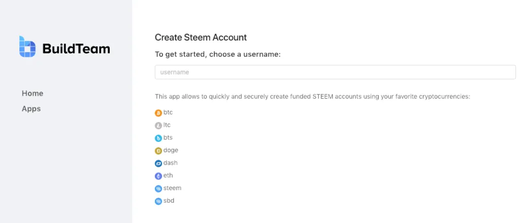Focus the username input field

[x=335, y=72]
